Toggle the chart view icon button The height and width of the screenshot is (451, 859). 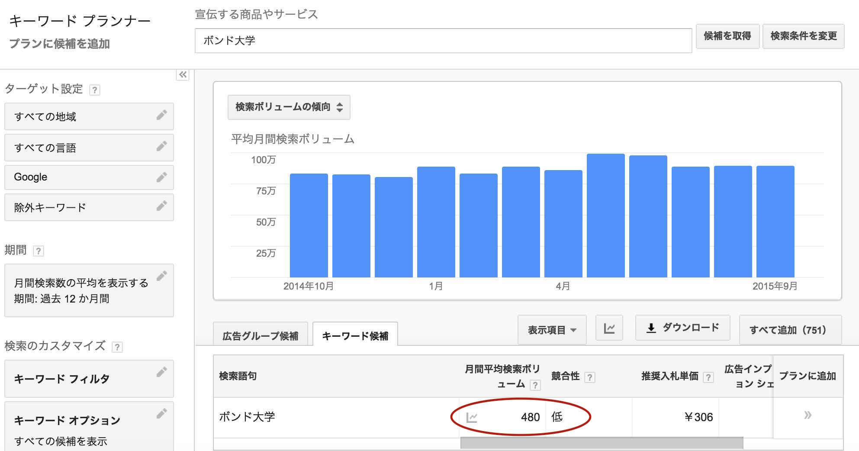point(609,329)
